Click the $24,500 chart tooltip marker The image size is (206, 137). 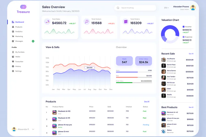[90, 68]
